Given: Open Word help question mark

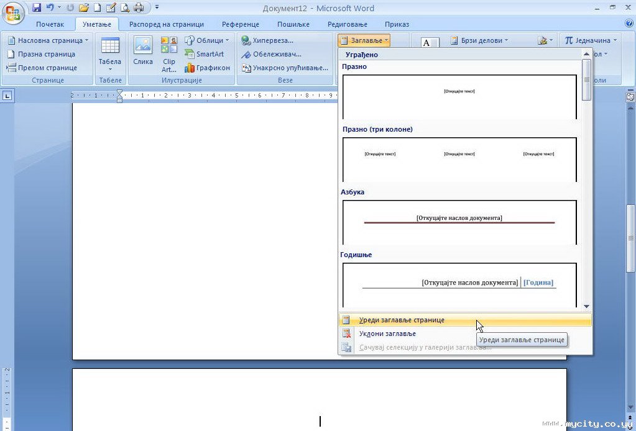Looking at the screenshot, I should click(x=629, y=24).
